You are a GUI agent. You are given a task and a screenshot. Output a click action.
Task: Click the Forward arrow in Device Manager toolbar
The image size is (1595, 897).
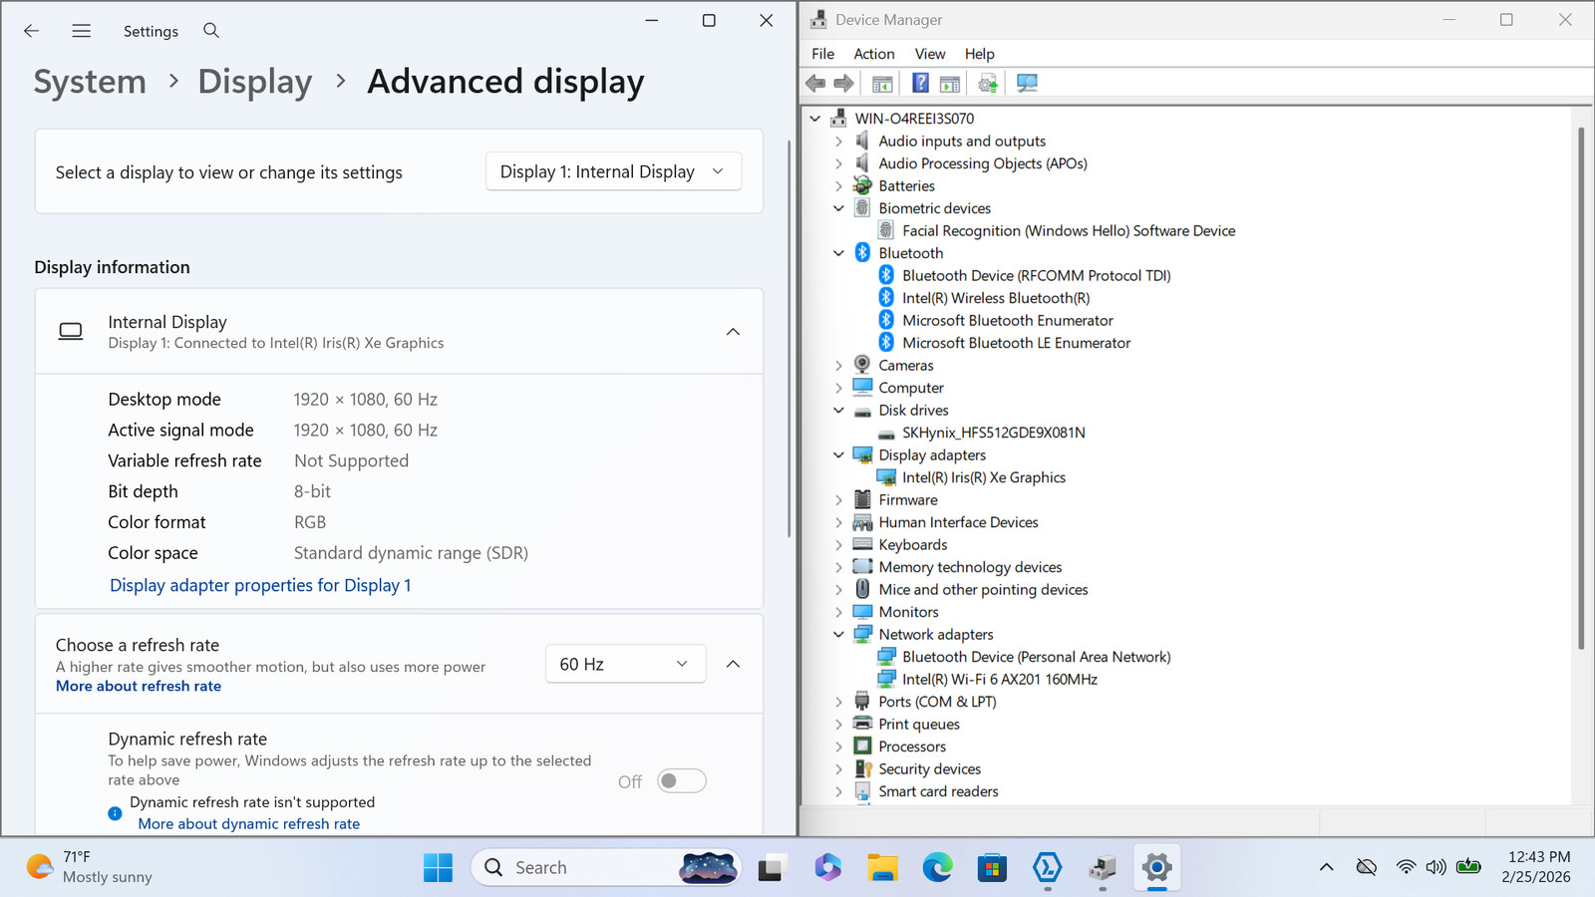pyautogui.click(x=843, y=84)
